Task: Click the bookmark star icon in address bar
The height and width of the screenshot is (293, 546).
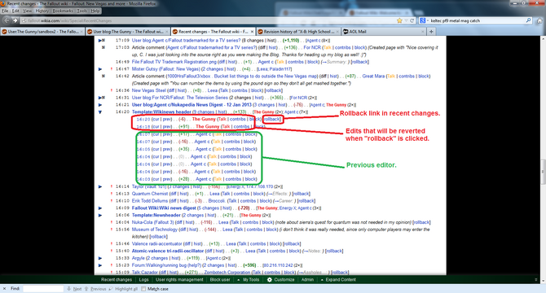Action: coord(399,20)
